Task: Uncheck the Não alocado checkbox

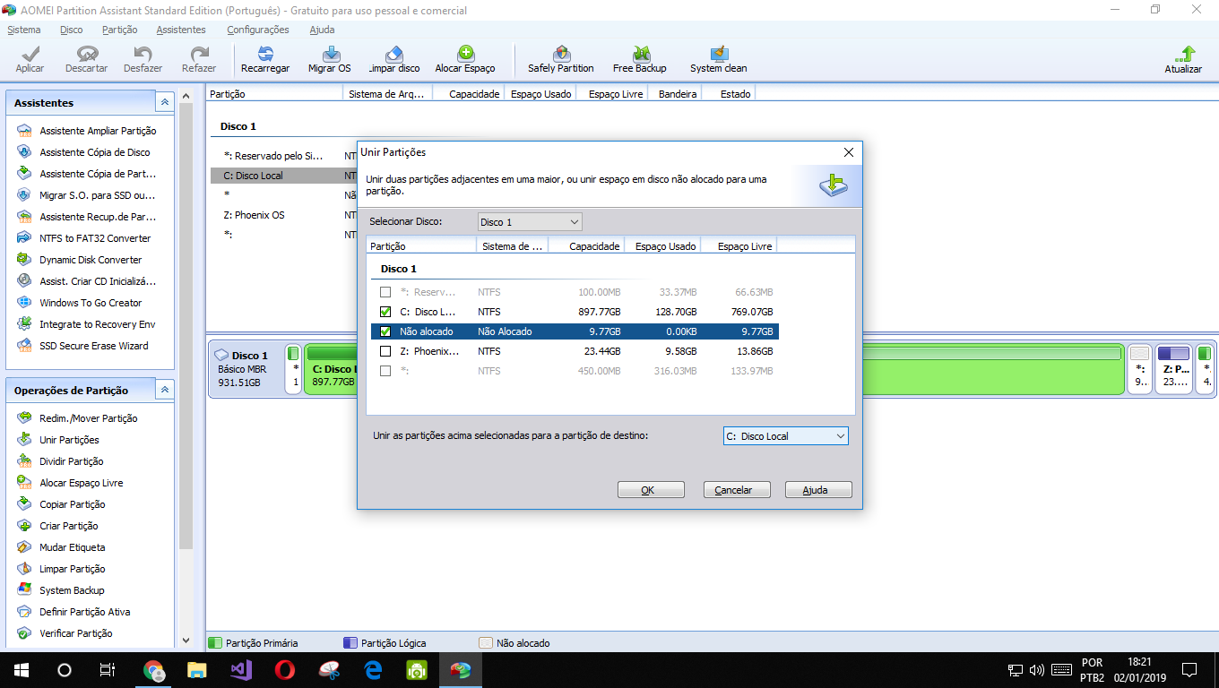Action: tap(385, 331)
